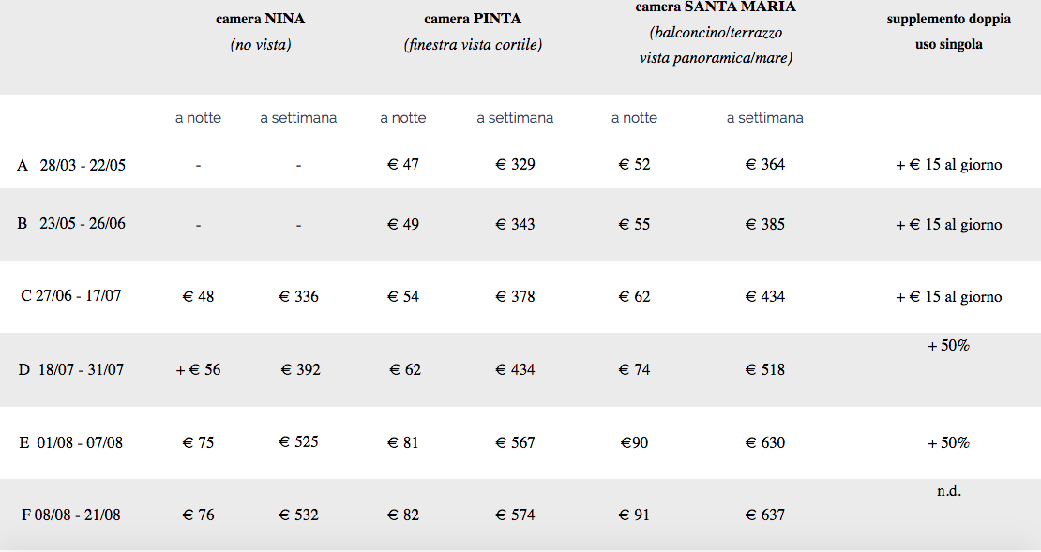Click period A 28/03 - 22/05 row label
Viewport: 1041px width, 552px height.
coord(71,165)
